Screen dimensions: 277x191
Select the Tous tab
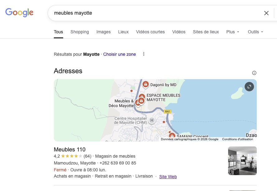[x=59, y=32]
